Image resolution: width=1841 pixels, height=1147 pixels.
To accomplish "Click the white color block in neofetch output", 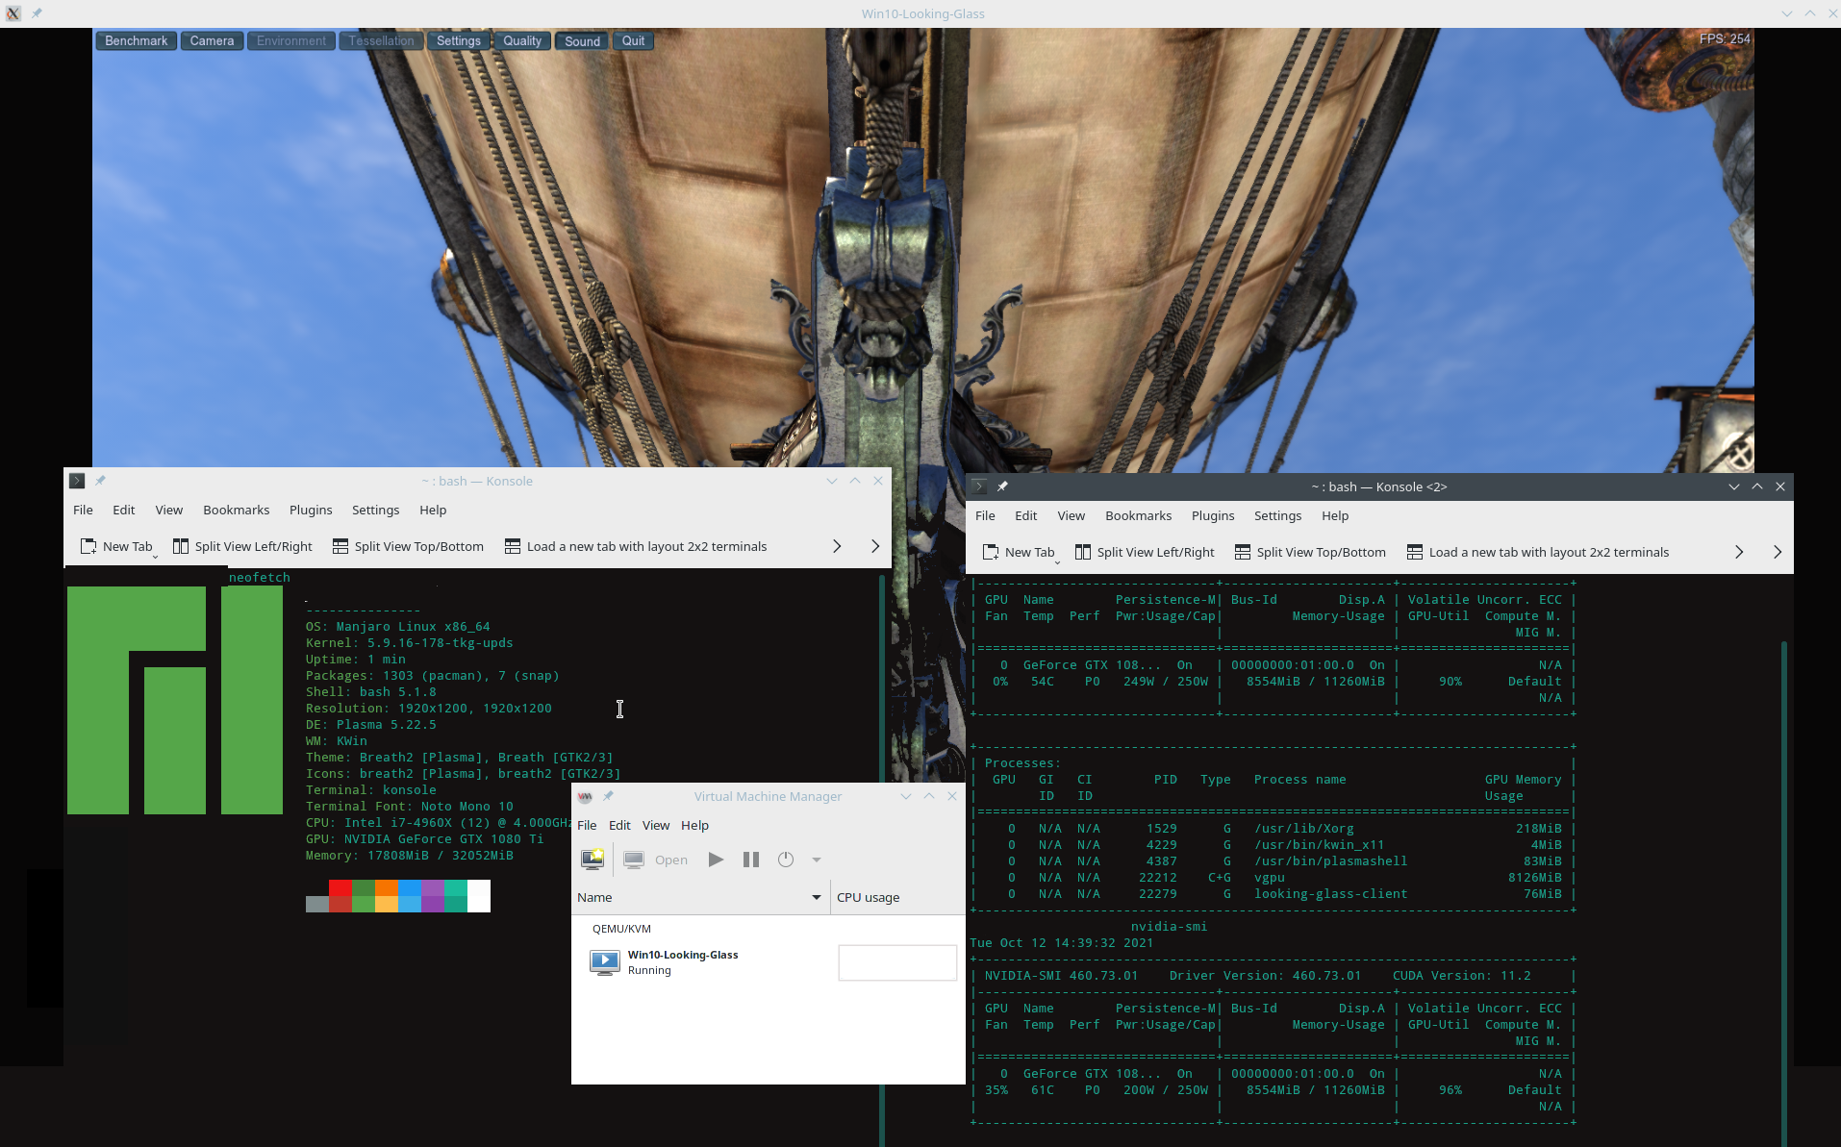I will 479,896.
